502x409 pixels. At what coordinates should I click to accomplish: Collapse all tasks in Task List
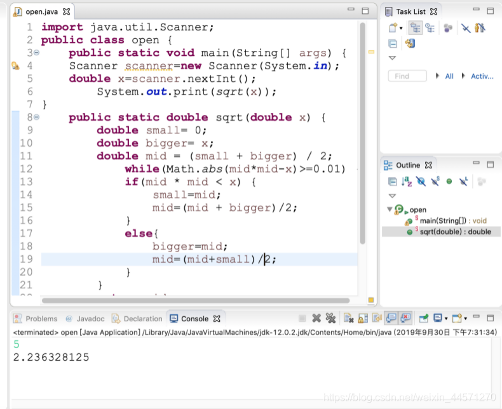[393, 44]
